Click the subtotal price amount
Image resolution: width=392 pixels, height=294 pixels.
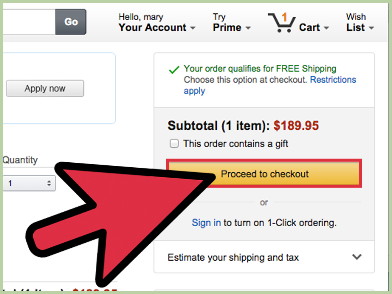[x=296, y=126]
